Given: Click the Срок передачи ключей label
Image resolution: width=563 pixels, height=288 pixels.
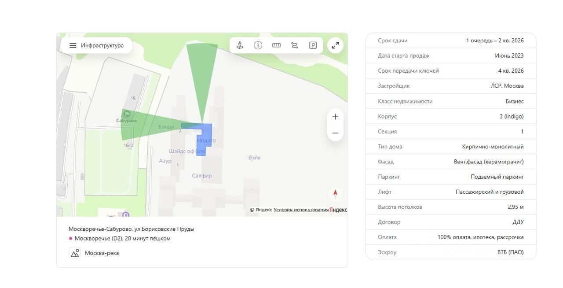Looking at the screenshot, I should tap(408, 71).
